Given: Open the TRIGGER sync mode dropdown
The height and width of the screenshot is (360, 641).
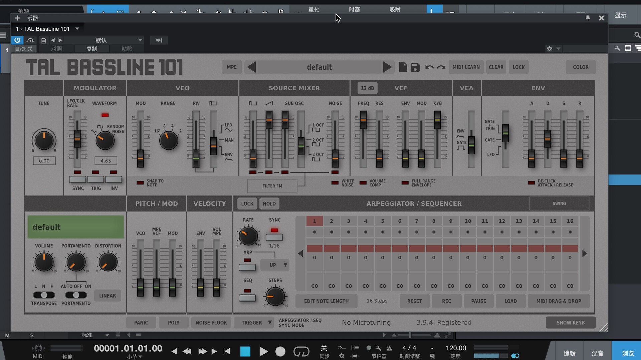Looking at the screenshot, I should pos(253,323).
